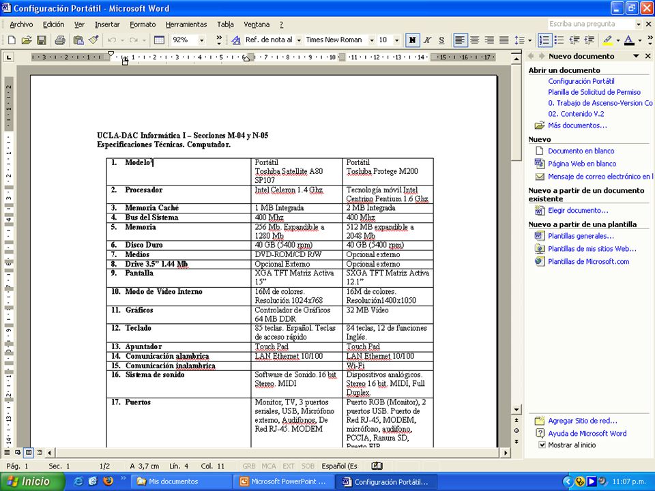
Task: Open the font color dropdown arrow
Action: click(x=639, y=40)
